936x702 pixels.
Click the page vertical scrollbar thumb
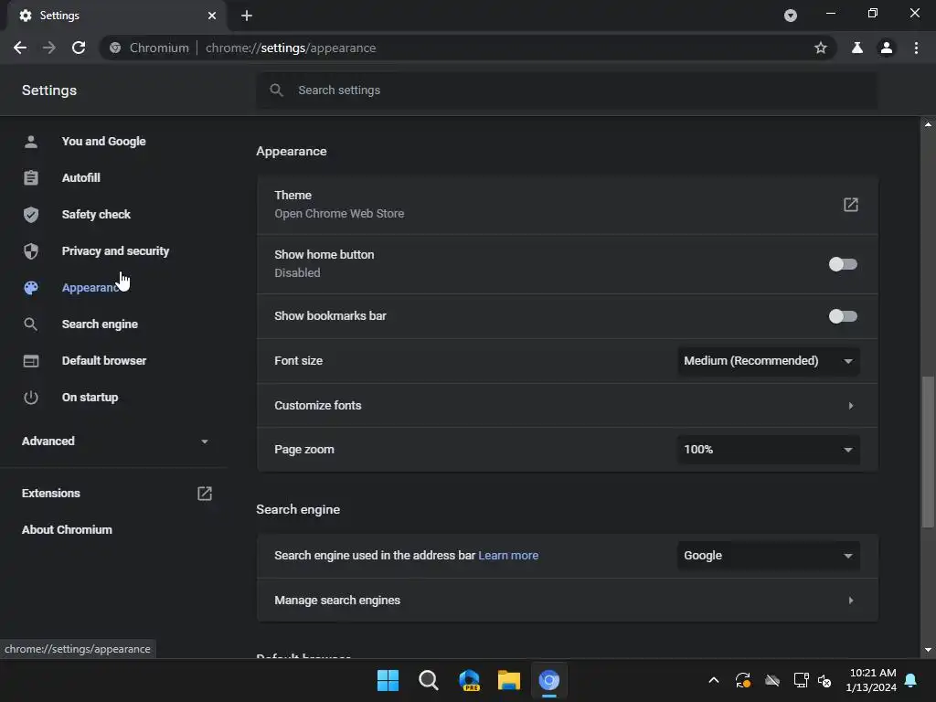tap(928, 452)
